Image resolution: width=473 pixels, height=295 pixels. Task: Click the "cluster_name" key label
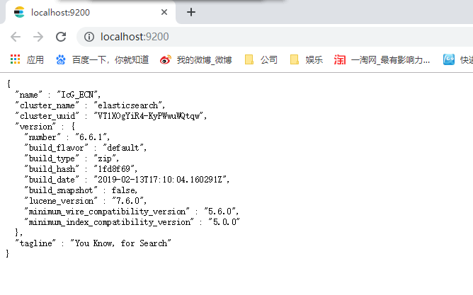[x=47, y=105]
